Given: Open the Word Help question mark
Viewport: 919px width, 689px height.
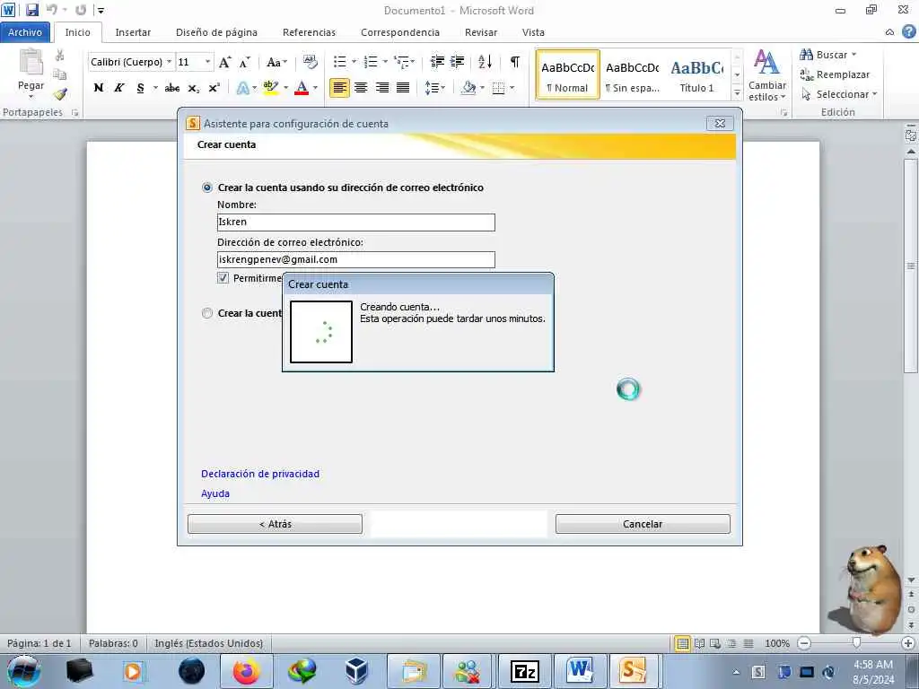Looking at the screenshot, I should pyautogui.click(x=908, y=32).
